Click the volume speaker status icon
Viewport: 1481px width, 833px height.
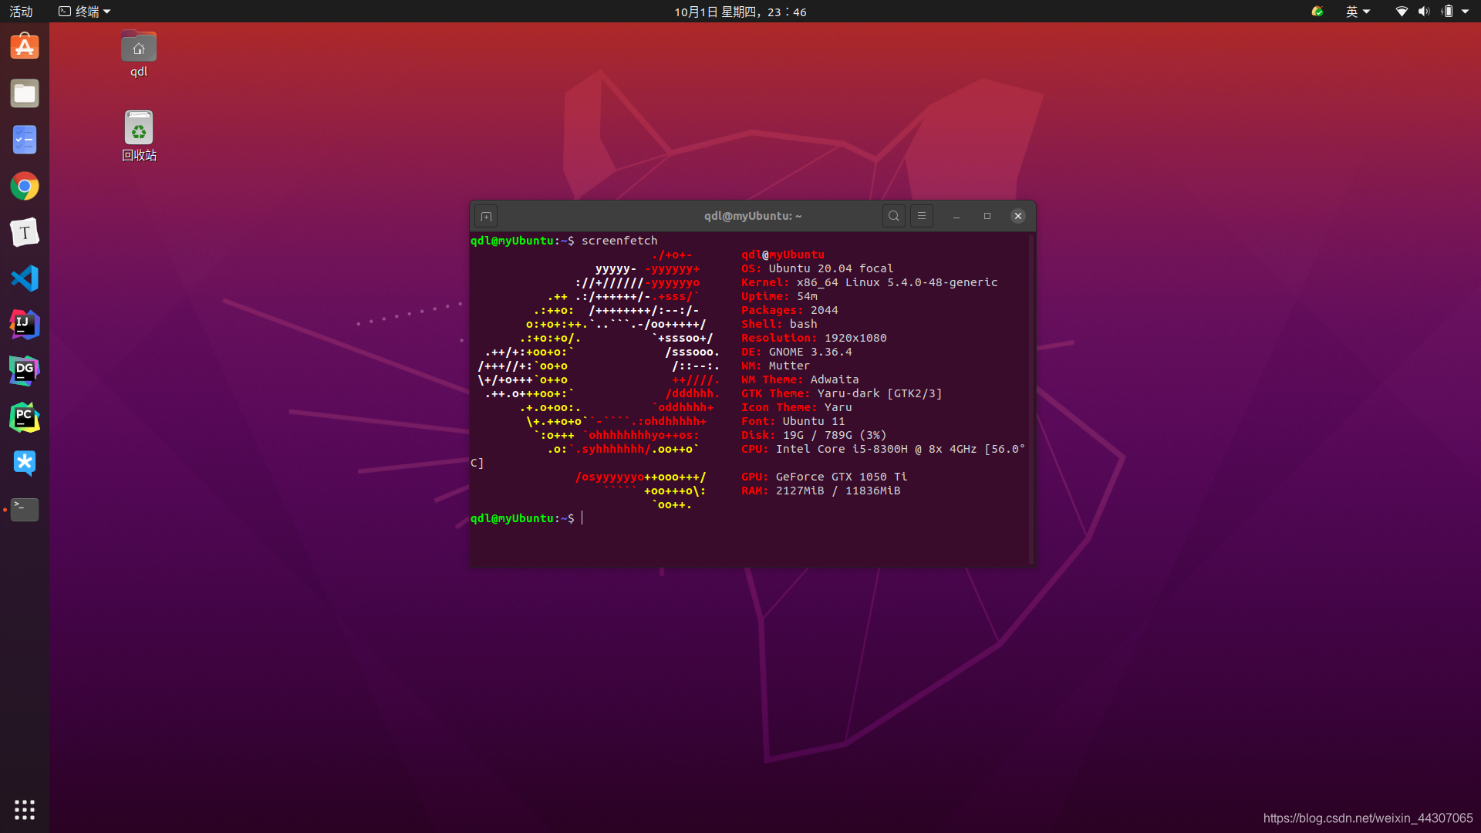(1424, 12)
